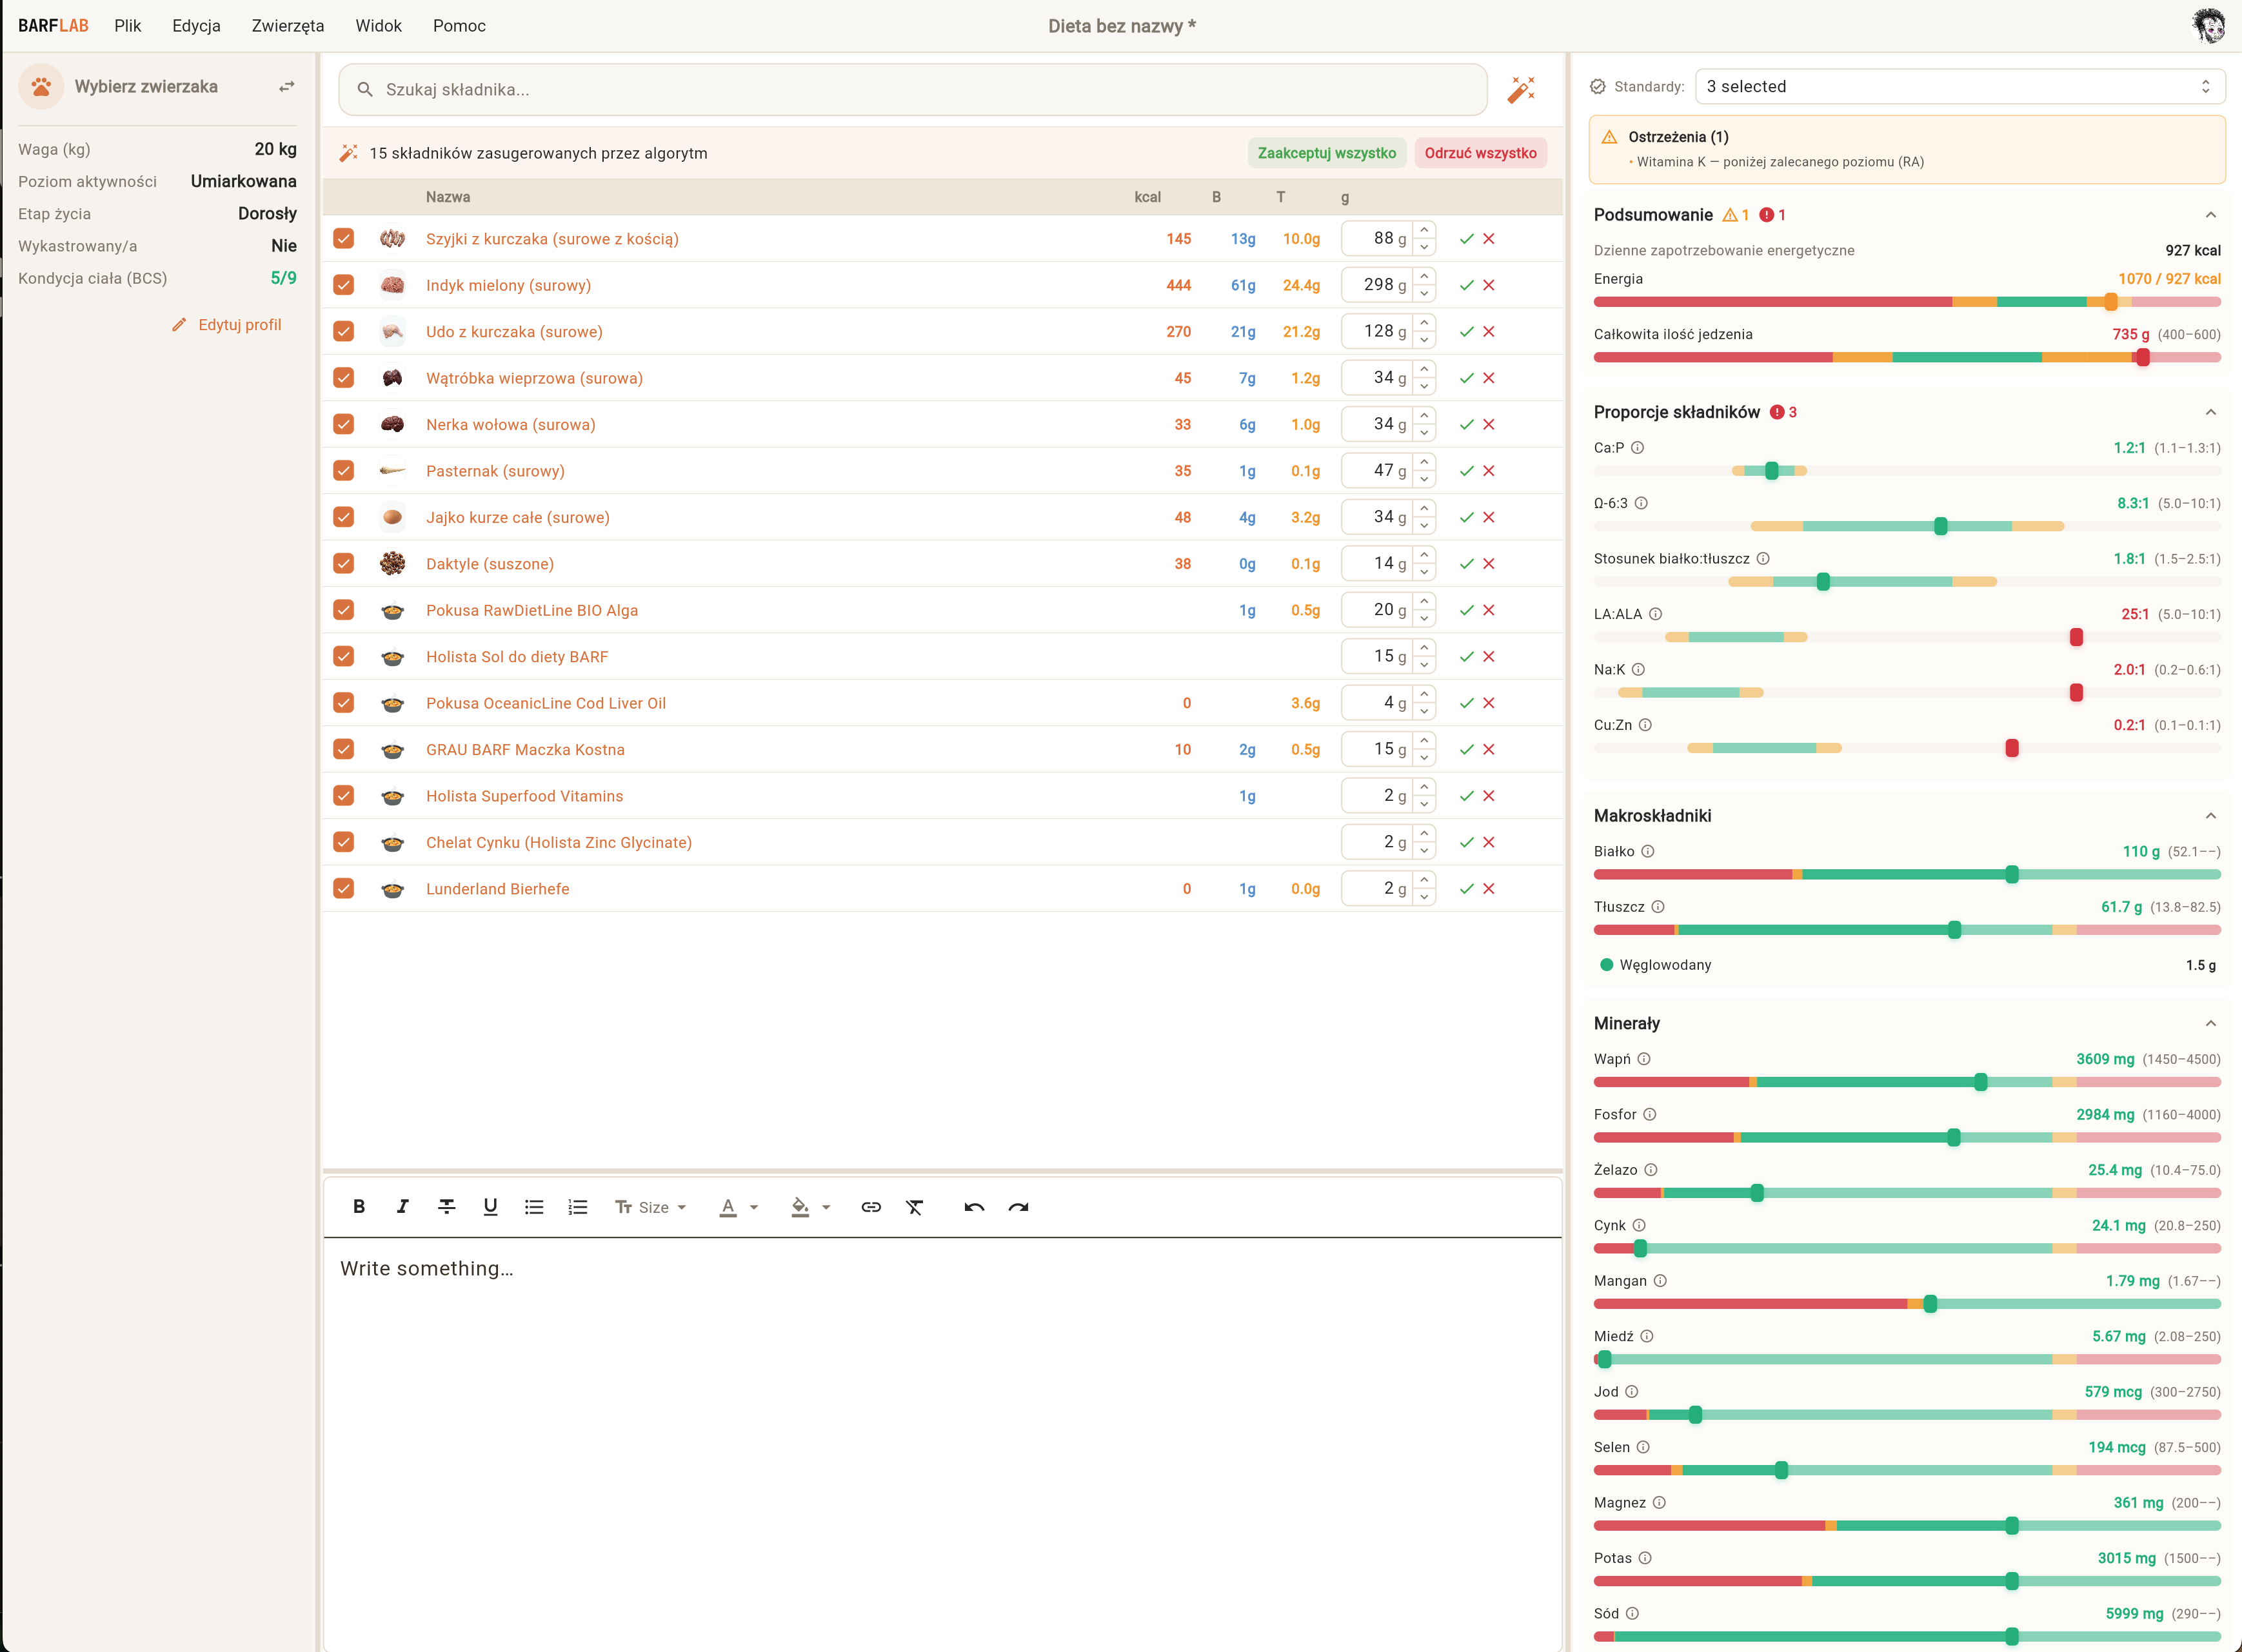Accept Pasternak suggestion with green checkmark
The height and width of the screenshot is (1652, 2242).
click(1466, 471)
